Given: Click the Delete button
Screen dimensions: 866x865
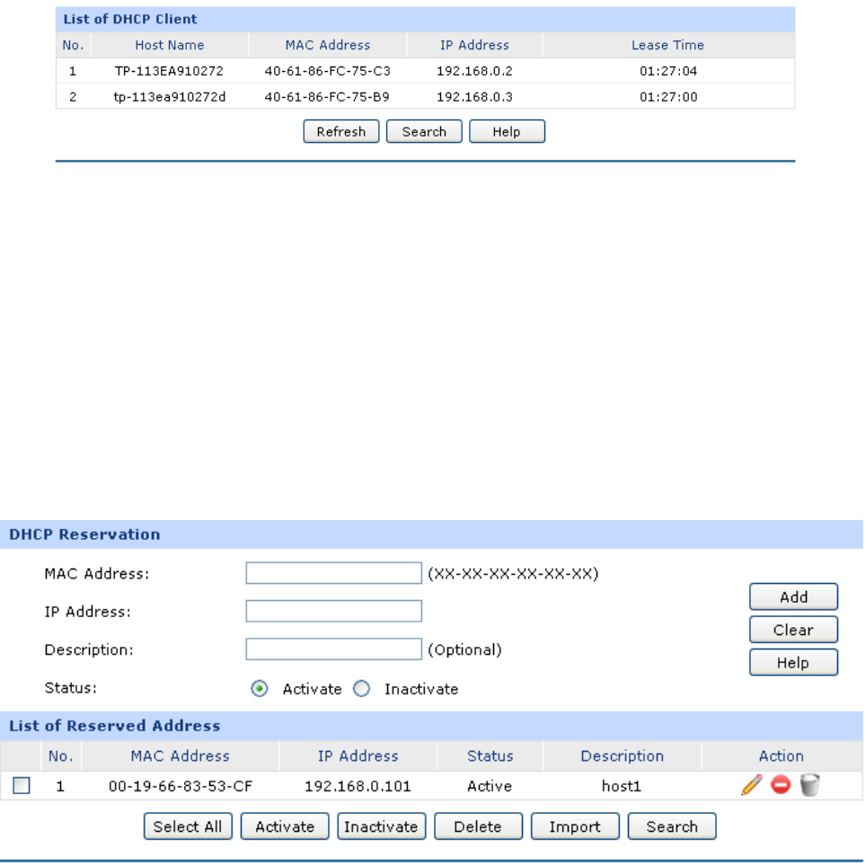Looking at the screenshot, I should coord(478,826).
